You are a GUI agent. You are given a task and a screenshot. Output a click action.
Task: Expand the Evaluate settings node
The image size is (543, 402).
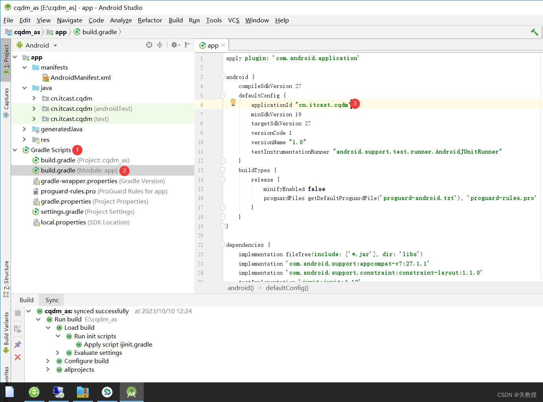(x=58, y=352)
